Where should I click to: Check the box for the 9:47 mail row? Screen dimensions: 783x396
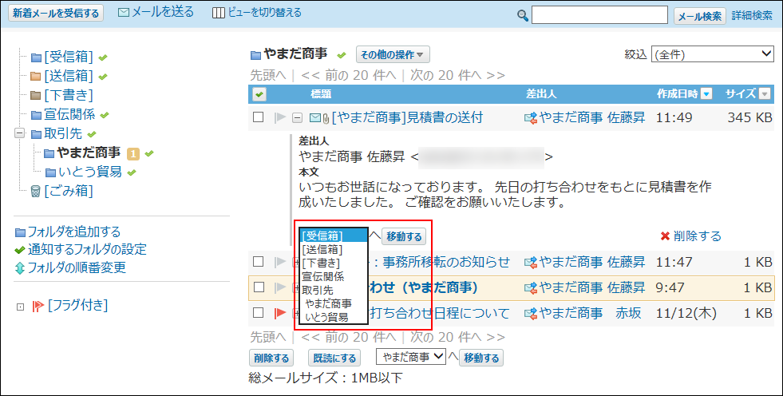(258, 287)
